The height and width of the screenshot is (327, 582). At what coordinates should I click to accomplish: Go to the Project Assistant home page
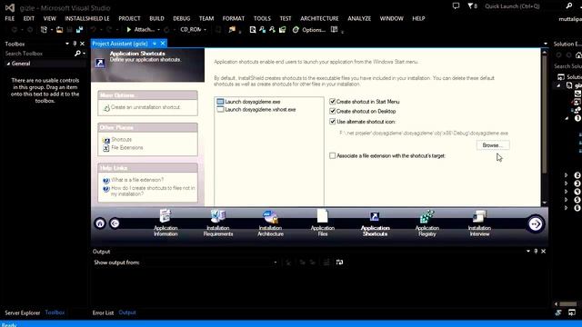point(100,223)
